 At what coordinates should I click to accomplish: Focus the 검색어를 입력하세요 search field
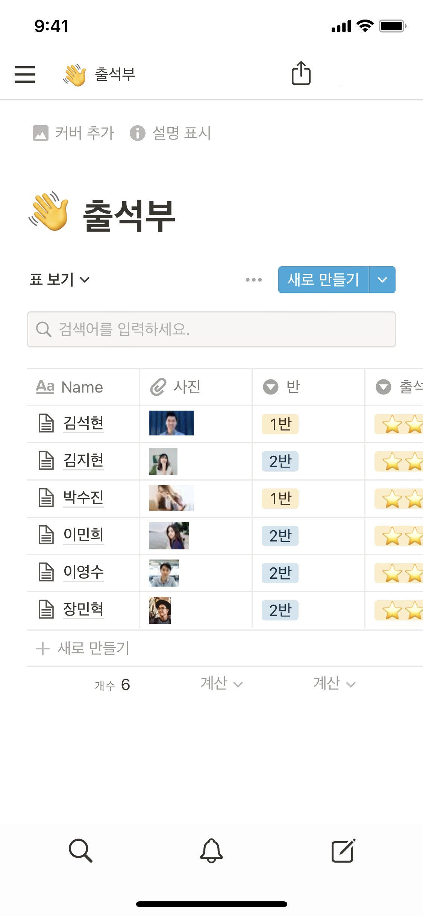coord(211,329)
